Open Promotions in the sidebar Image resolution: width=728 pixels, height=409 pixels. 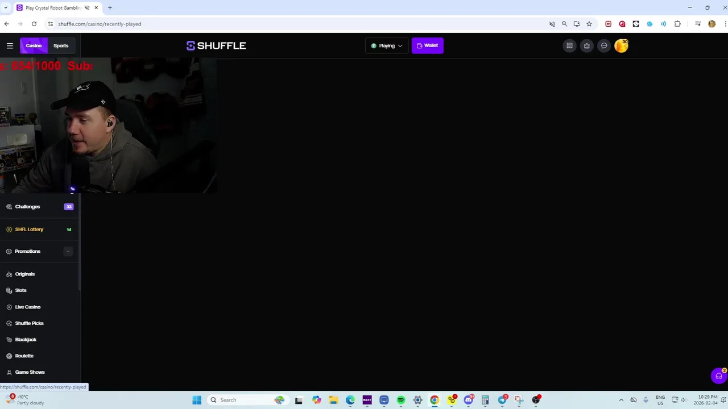tap(40, 251)
